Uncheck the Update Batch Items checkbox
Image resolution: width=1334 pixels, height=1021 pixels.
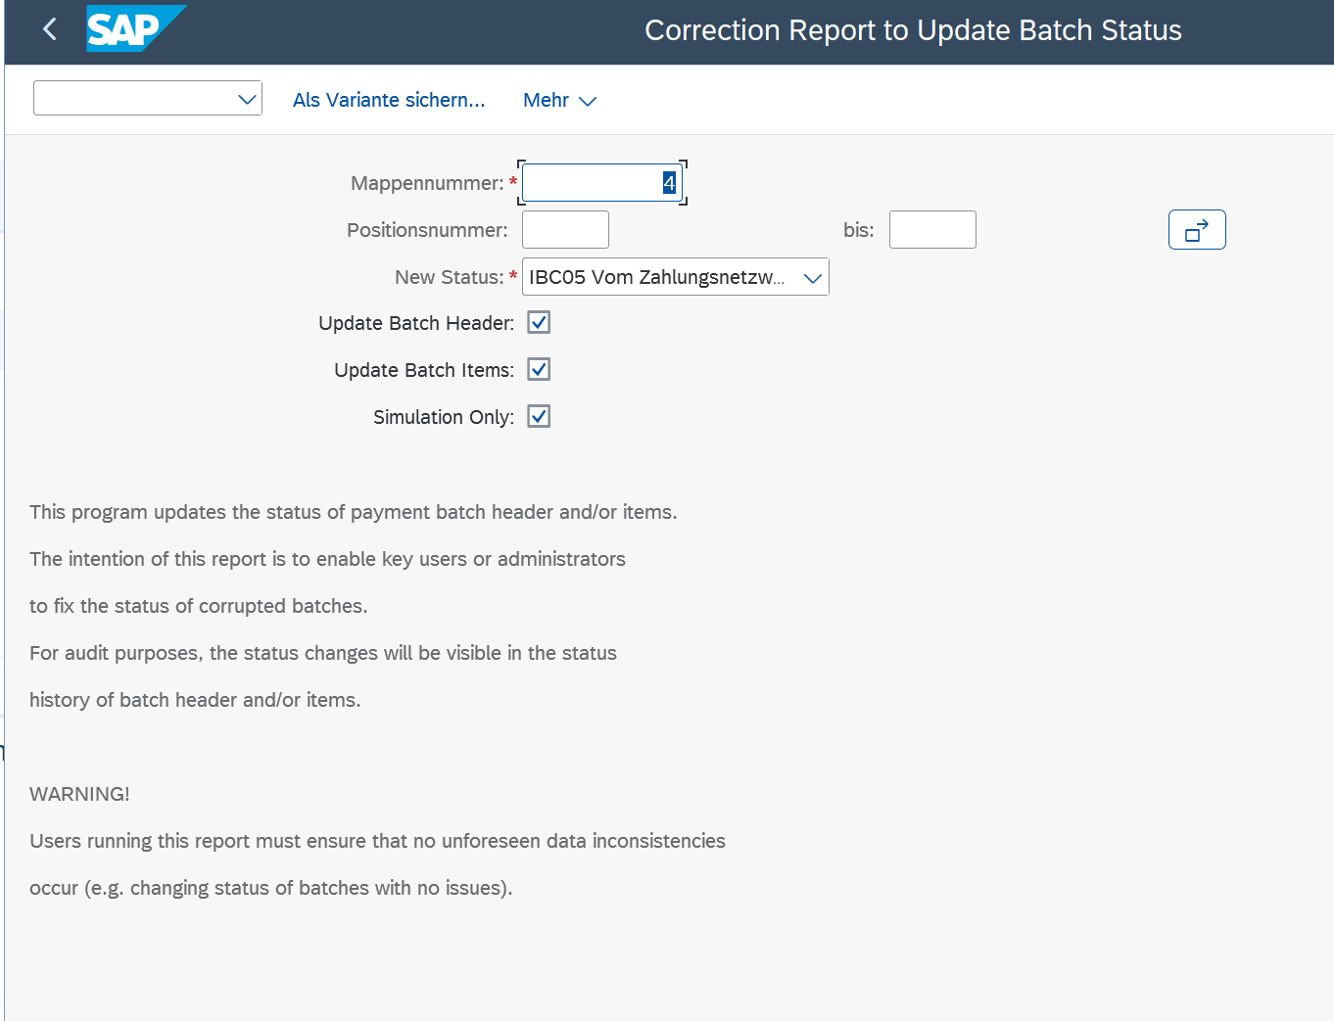tap(539, 370)
